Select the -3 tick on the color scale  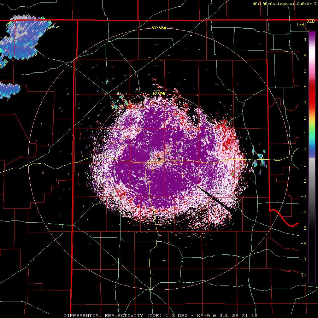(304, 196)
